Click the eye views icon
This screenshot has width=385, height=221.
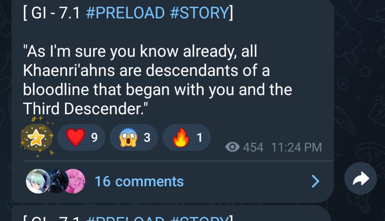[x=232, y=147]
